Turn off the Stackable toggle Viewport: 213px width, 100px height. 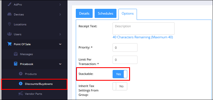pos(120,74)
